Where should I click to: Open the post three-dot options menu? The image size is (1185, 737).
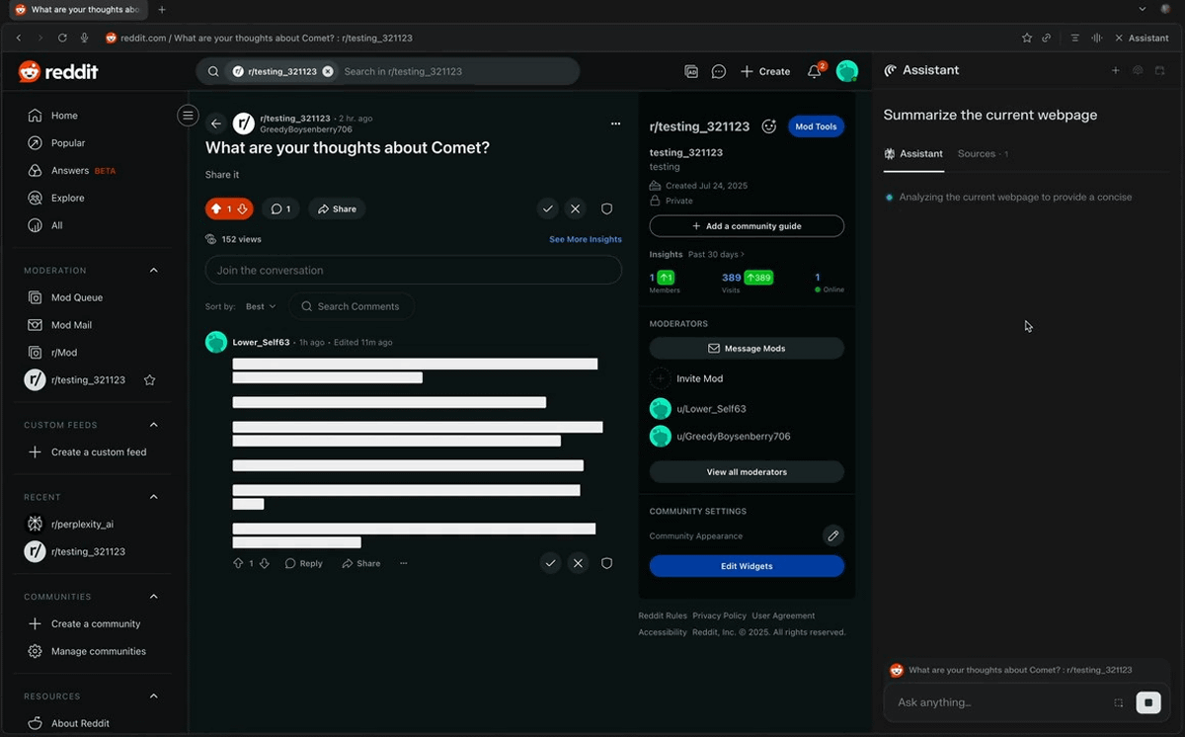(x=615, y=123)
